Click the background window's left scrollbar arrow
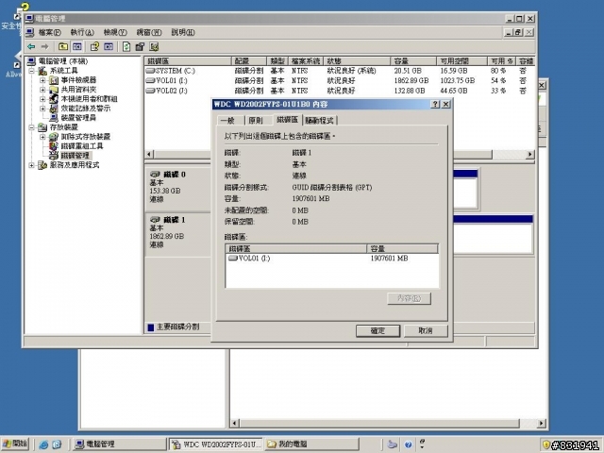The image size is (604, 453). click(x=235, y=424)
